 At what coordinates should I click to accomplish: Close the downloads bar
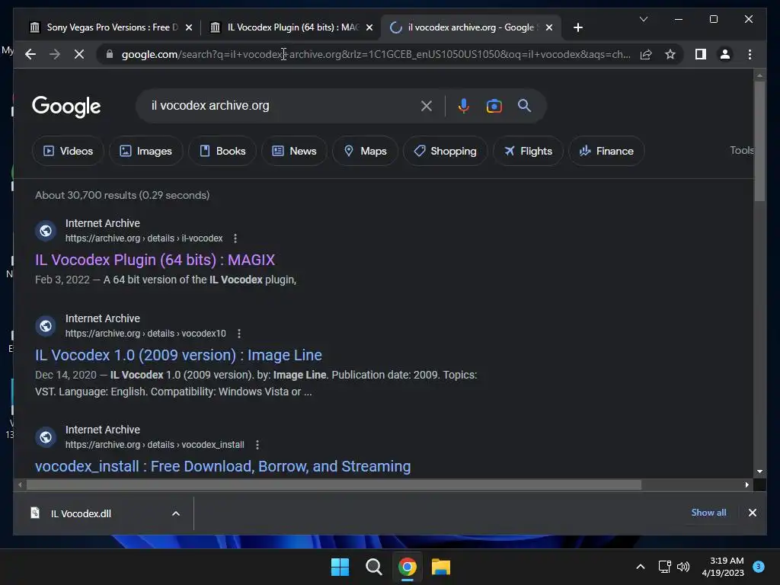[752, 513]
